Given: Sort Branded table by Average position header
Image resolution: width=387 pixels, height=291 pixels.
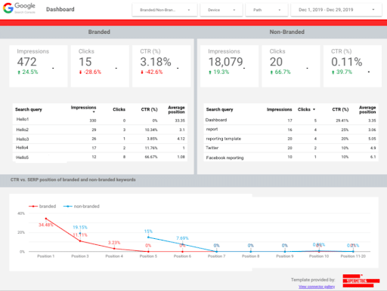Looking at the screenshot, I should (176, 109).
